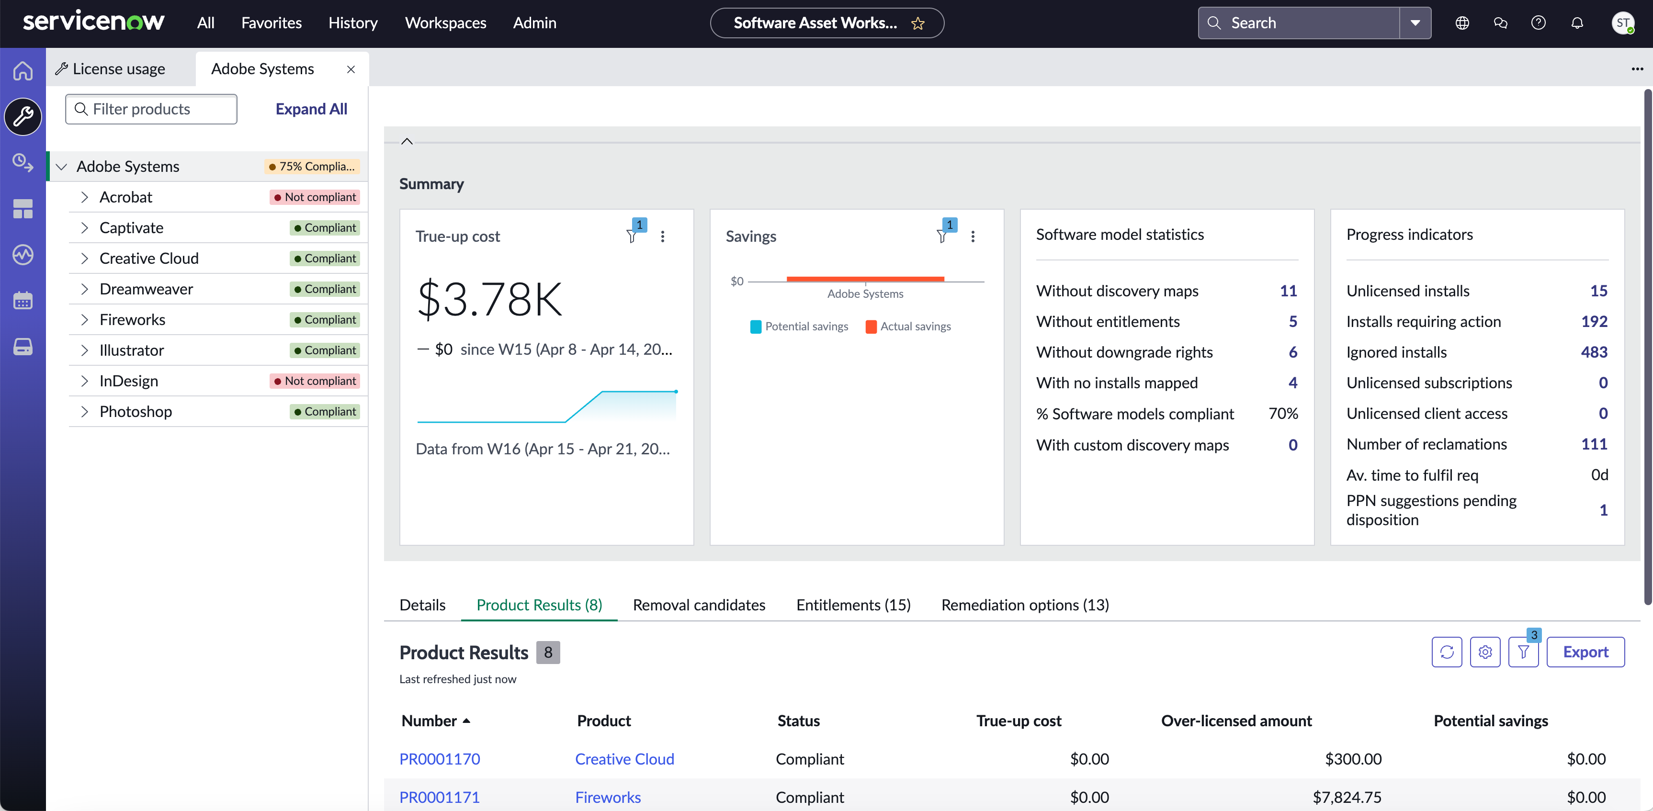Toggle Actual savings legend swatch
The image size is (1653, 811).
[x=871, y=327]
